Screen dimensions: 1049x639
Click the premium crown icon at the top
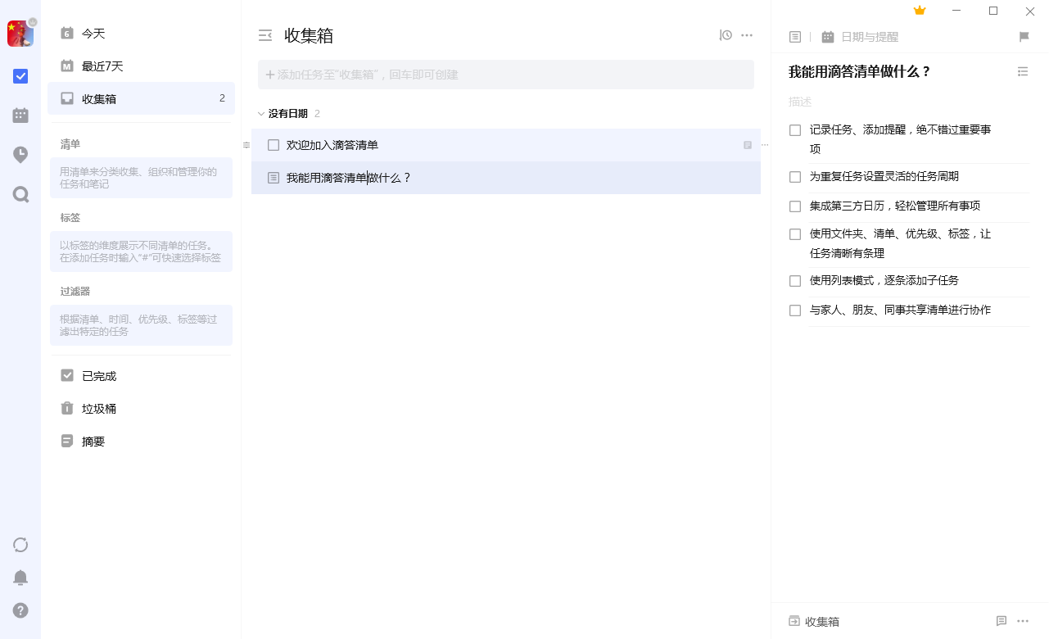[x=919, y=10]
